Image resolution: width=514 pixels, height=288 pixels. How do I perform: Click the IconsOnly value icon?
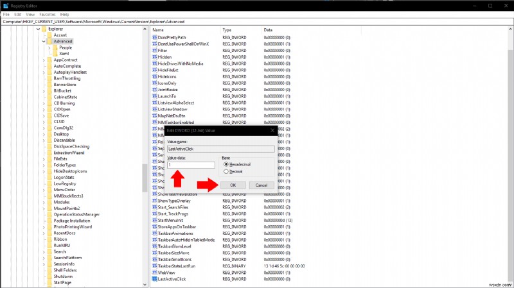tap(155, 83)
